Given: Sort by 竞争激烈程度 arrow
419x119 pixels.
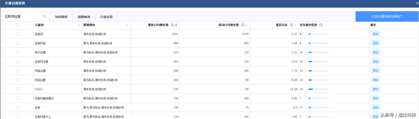Looking at the screenshot, I should click(366, 25).
